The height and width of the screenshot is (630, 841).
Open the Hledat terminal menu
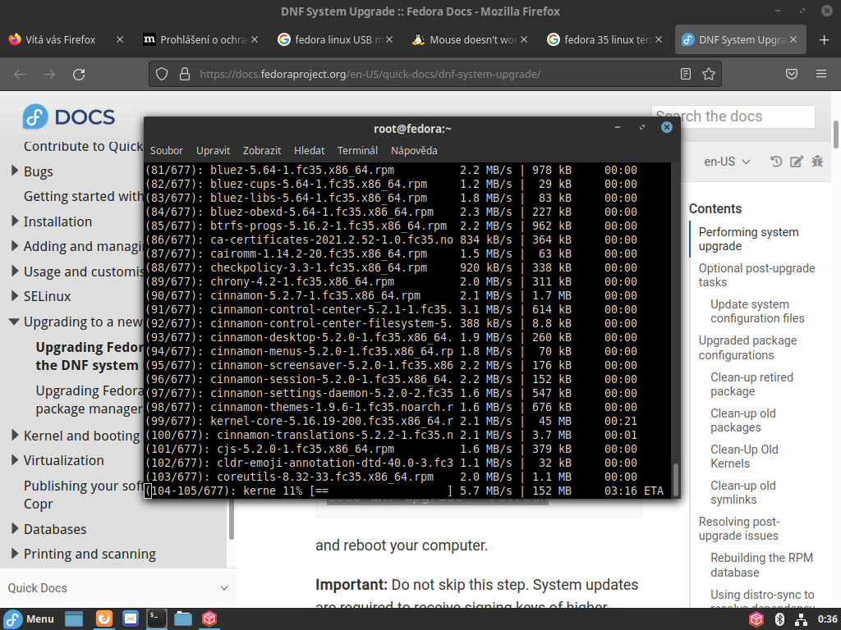309,151
